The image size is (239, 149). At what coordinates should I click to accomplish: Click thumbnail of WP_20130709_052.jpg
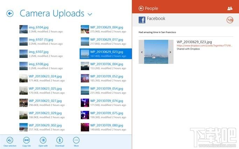click(x=85, y=78)
